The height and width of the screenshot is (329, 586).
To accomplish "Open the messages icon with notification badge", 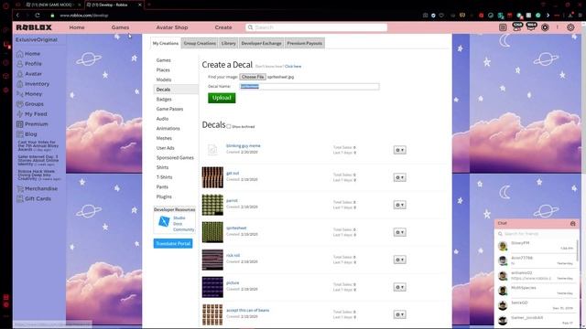I will [x=531, y=27].
